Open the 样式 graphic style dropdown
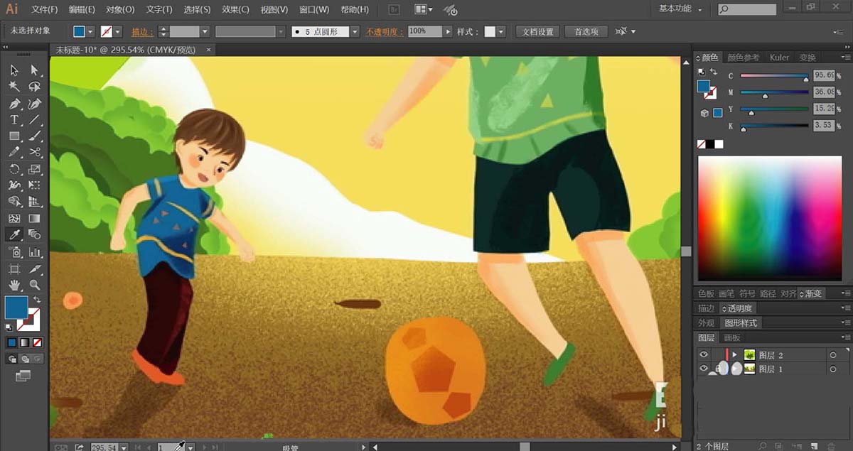Screen dimensions: 853x451 point(501,32)
